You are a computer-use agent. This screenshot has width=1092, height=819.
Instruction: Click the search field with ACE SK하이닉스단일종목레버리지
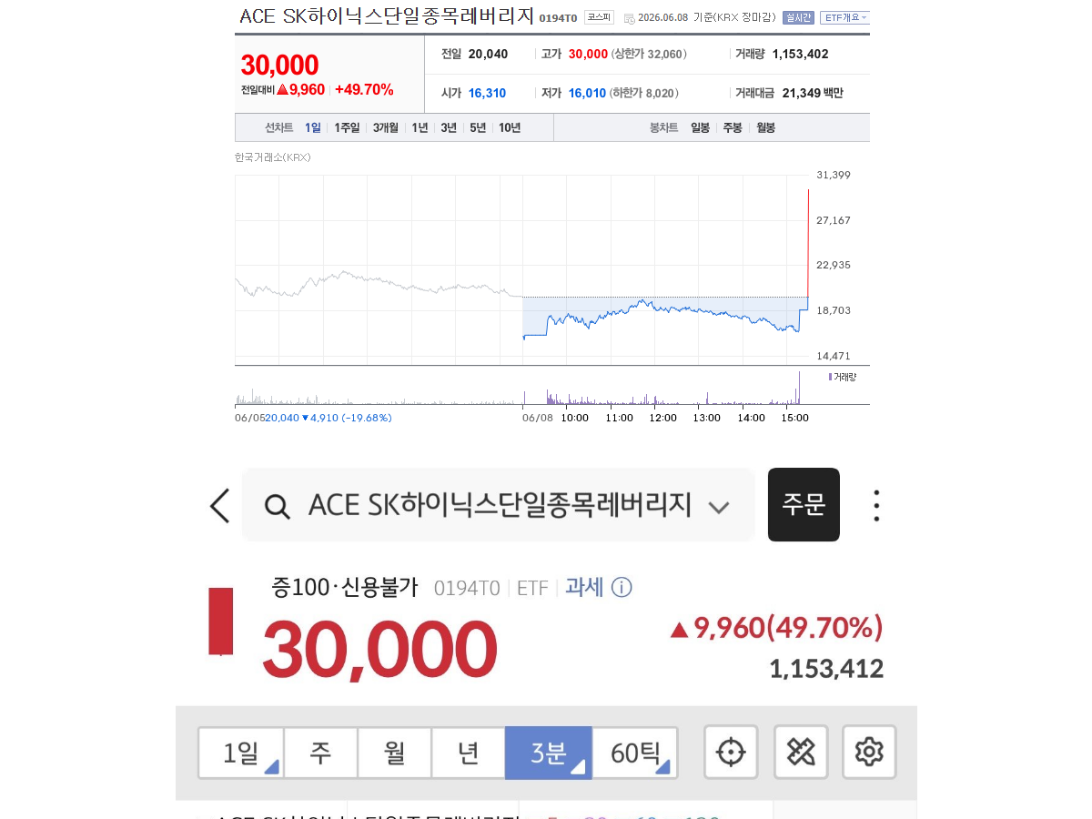499,505
